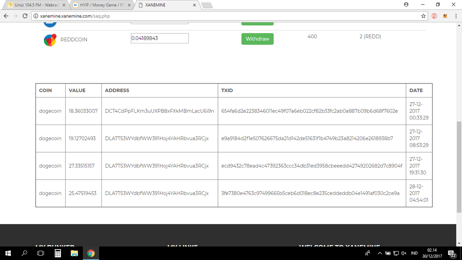The width and height of the screenshot is (462, 260).
Task: Close the XANEMINE tab
Action: click(195, 5)
